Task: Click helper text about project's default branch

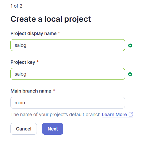Action: 56,115
